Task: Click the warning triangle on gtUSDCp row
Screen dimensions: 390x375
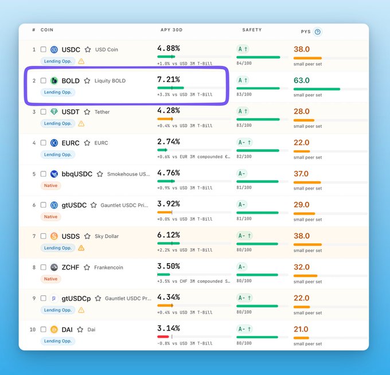Action: [x=81, y=310]
